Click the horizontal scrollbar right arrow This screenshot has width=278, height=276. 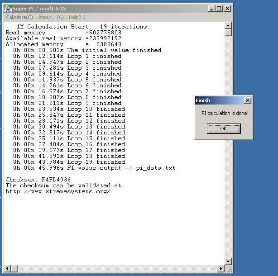[x=221, y=269]
